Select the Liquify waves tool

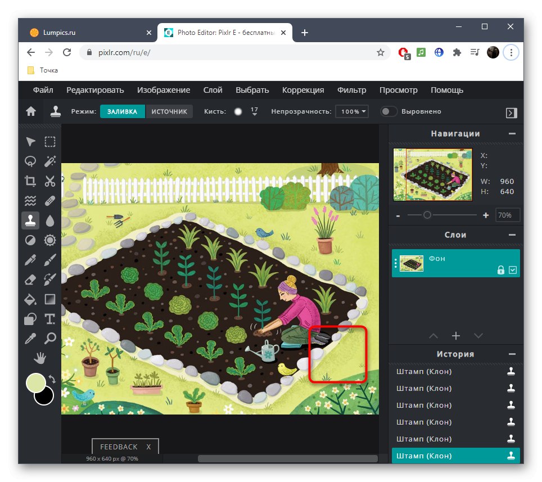[30, 201]
